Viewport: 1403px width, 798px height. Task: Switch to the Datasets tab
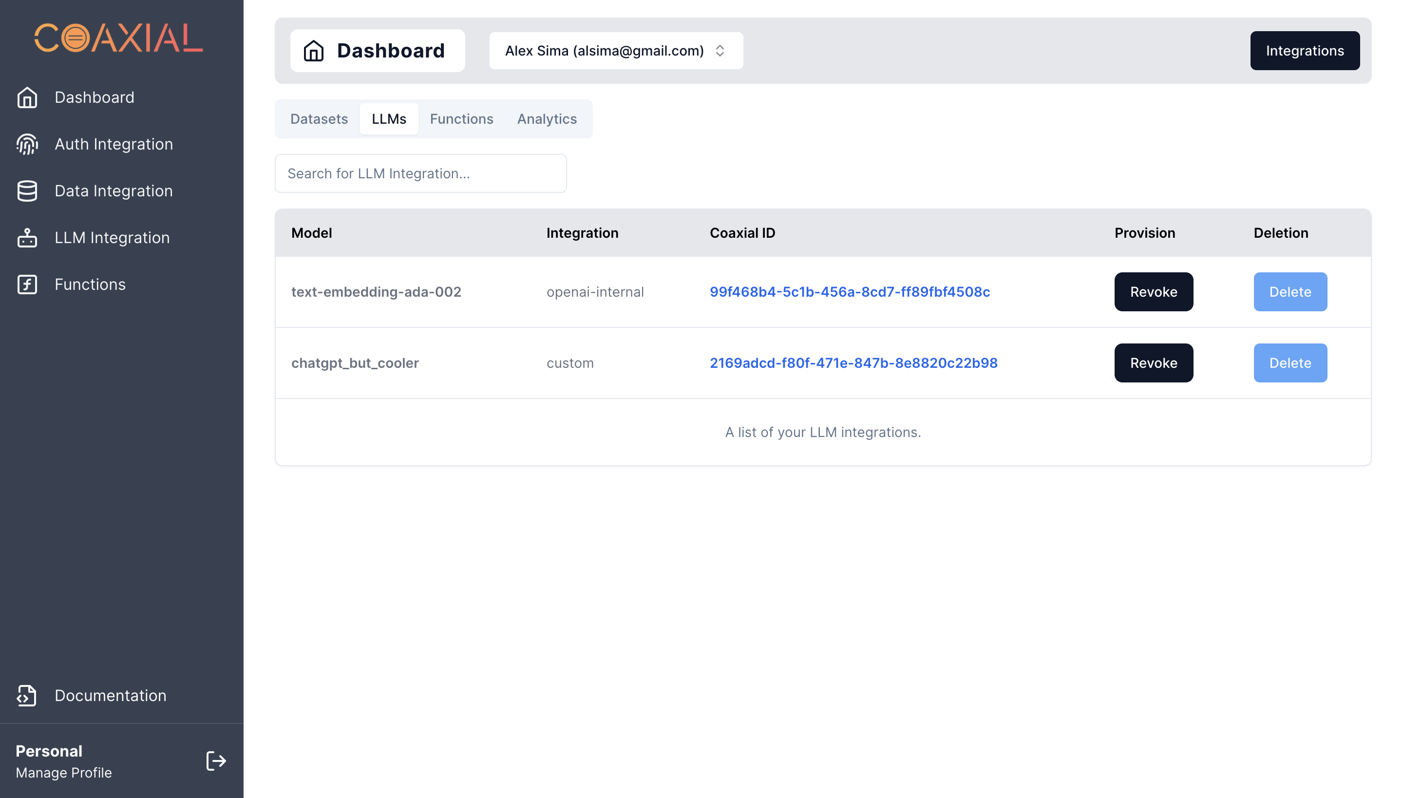click(319, 119)
